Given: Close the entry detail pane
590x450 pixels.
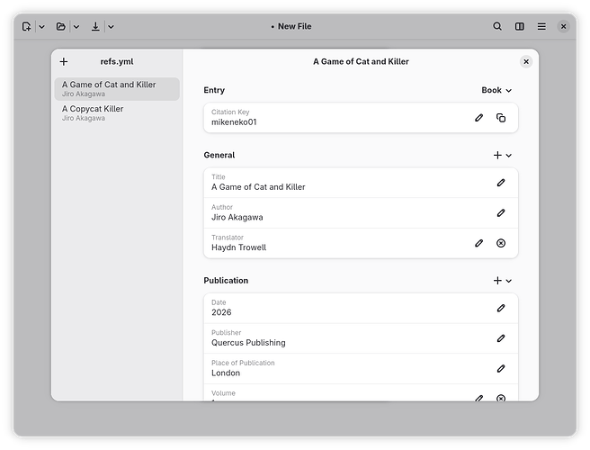Looking at the screenshot, I should (526, 62).
